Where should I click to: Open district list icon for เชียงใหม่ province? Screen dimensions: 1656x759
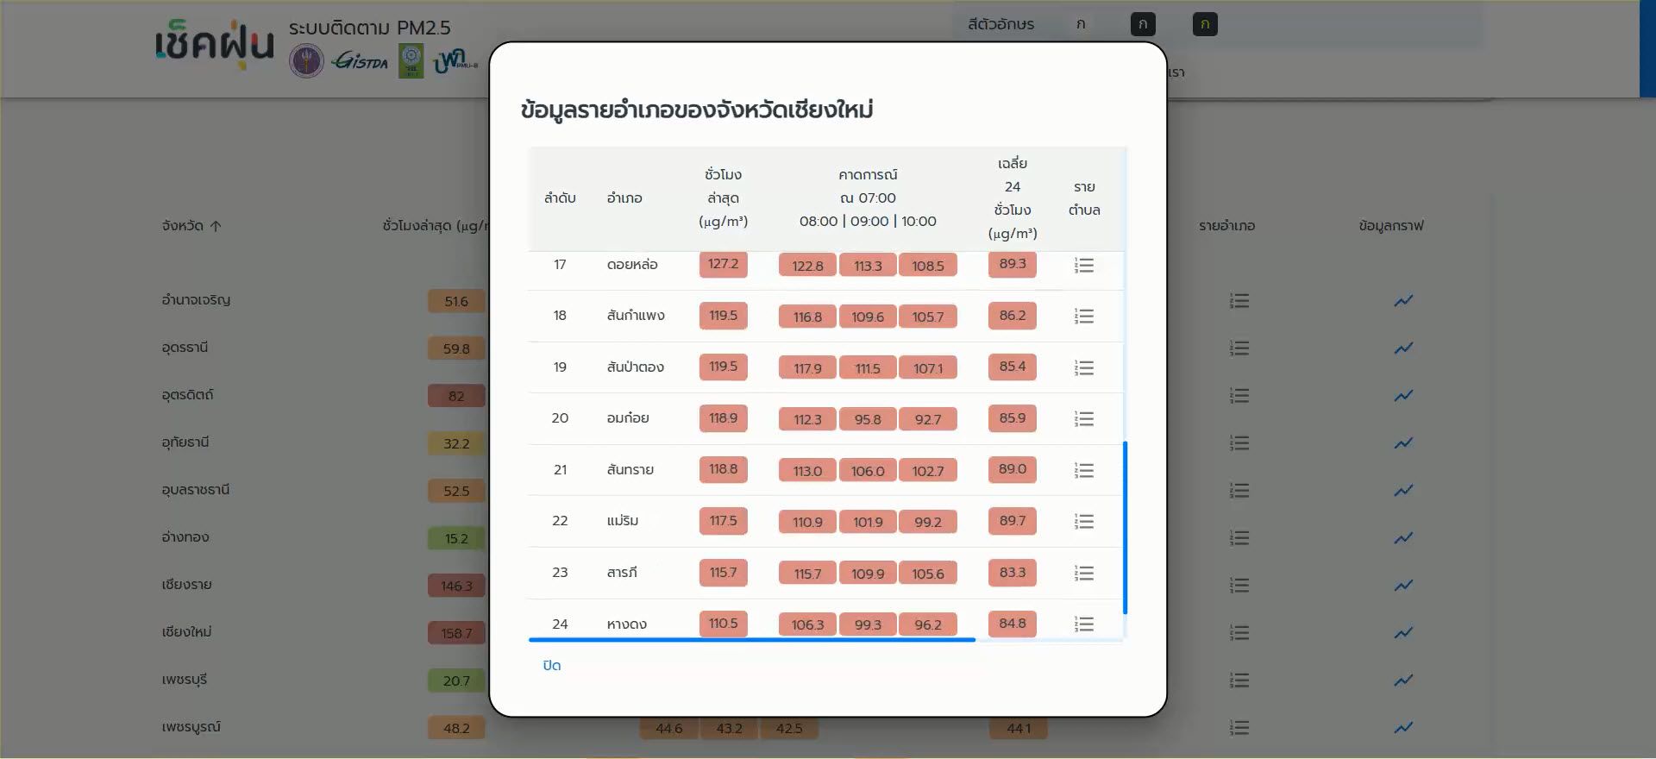point(1239,632)
